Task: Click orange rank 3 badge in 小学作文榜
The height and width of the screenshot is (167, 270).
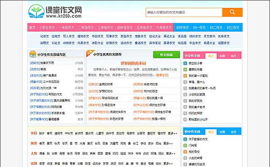Action: (185, 76)
